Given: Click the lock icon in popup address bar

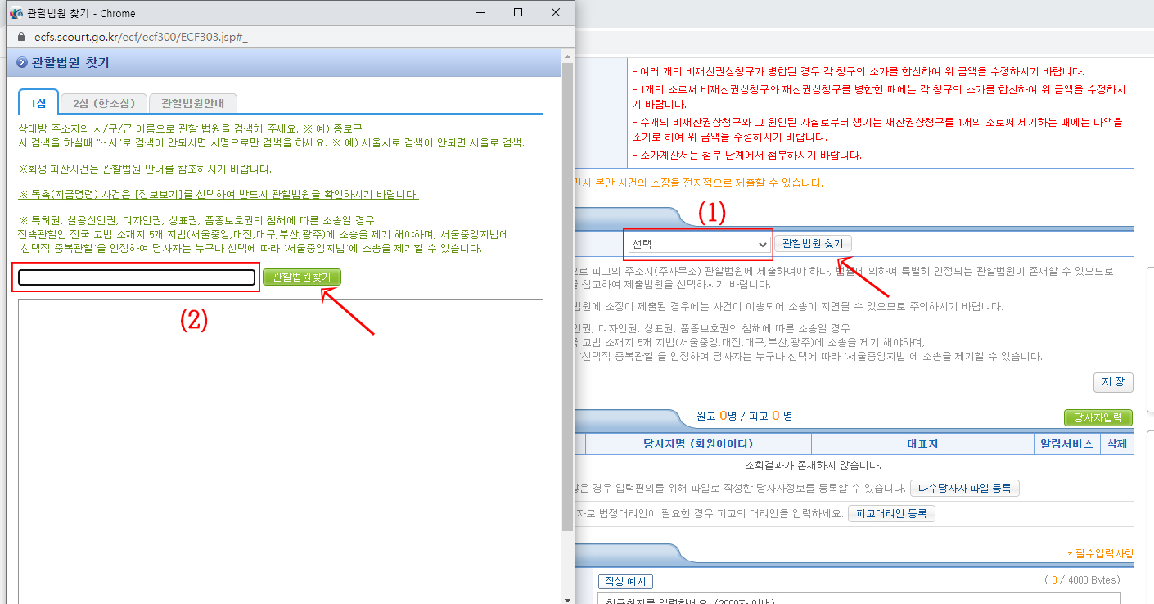Looking at the screenshot, I should 20,37.
